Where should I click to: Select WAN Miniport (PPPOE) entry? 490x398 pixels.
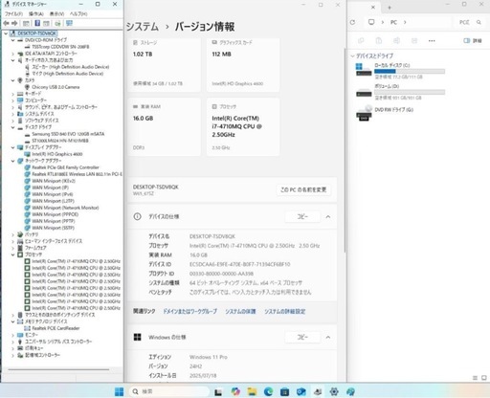click(x=56, y=214)
